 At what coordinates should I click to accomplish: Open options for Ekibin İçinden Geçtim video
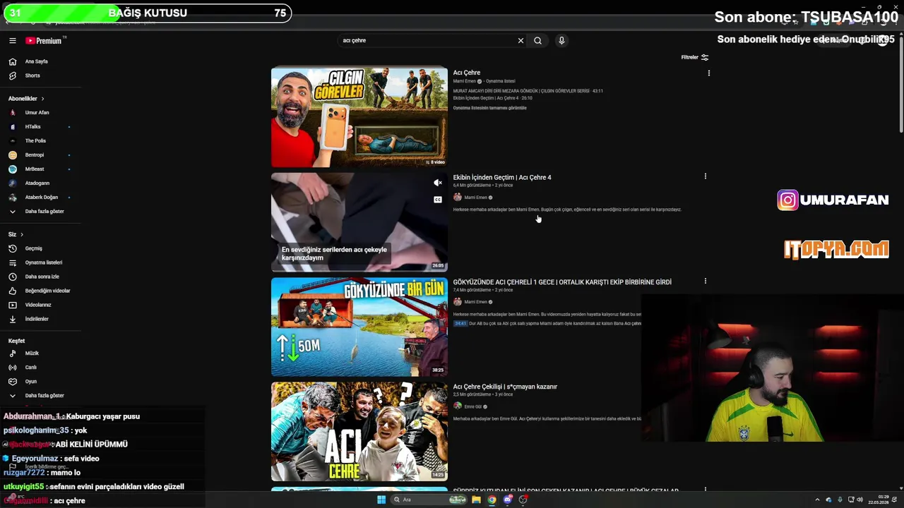[x=705, y=176]
